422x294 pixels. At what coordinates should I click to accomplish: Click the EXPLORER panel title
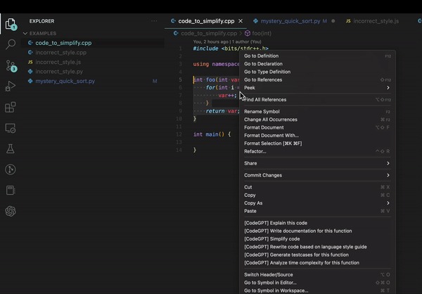[x=41, y=21]
